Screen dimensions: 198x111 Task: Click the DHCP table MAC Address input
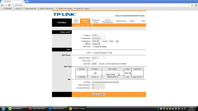click(x=113, y=72)
